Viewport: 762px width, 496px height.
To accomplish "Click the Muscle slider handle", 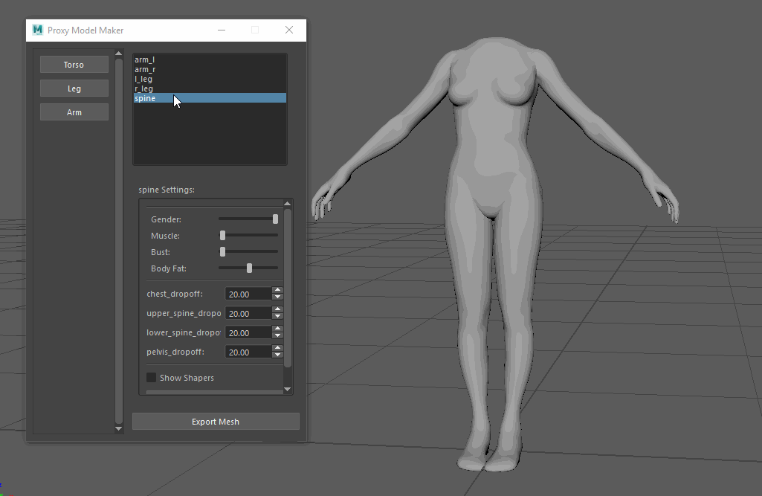I will click(x=222, y=236).
